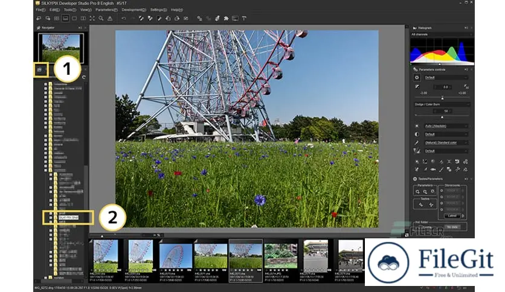Open the File menu
This screenshot has height=292, width=505.
coord(40,10)
